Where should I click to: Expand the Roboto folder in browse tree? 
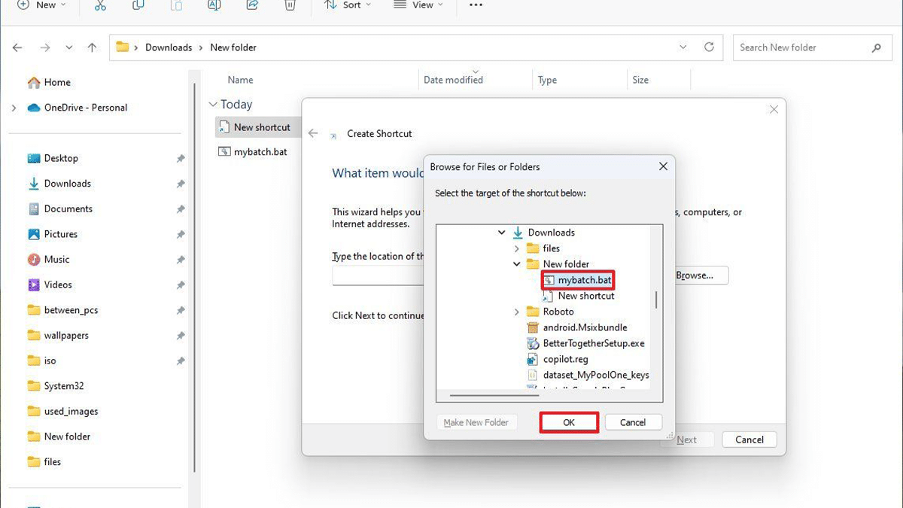516,312
